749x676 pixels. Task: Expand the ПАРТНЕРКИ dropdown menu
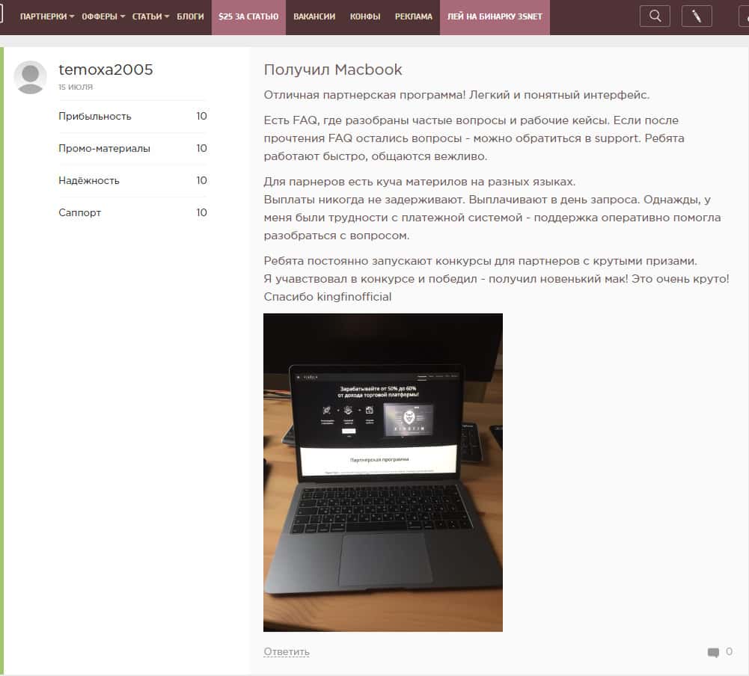point(46,16)
